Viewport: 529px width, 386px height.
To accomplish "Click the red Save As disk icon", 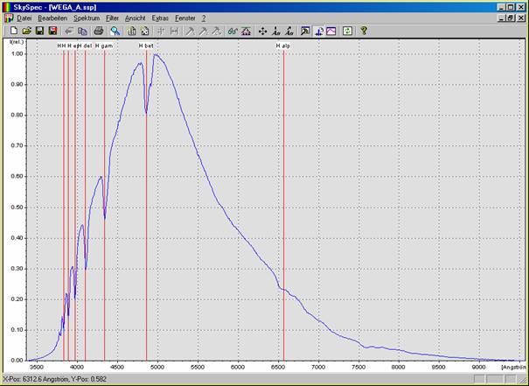I will (x=52, y=31).
